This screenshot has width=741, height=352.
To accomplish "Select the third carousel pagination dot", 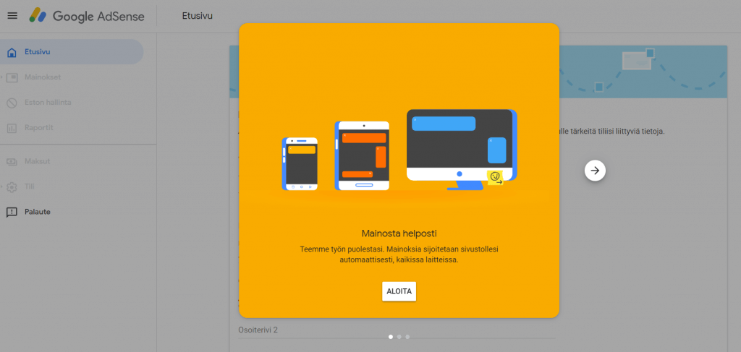I will tap(407, 337).
